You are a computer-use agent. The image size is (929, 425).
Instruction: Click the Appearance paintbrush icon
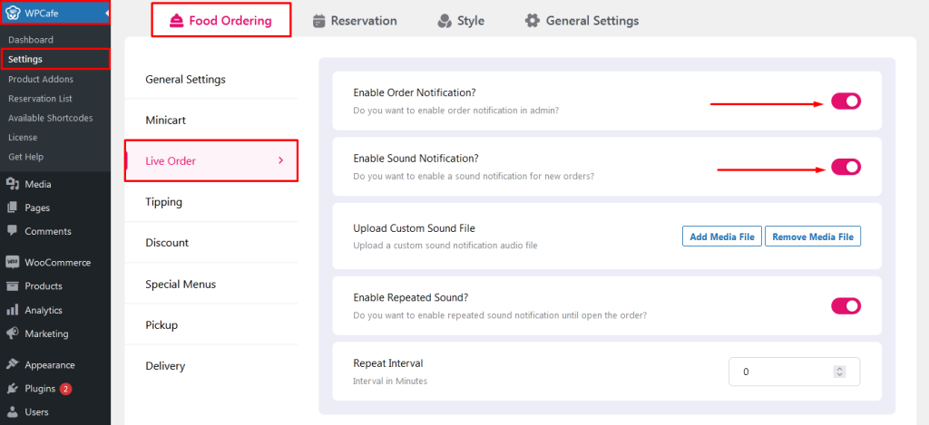point(13,365)
